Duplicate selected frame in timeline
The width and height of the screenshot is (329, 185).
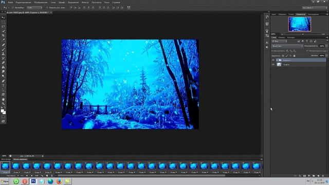point(47,176)
